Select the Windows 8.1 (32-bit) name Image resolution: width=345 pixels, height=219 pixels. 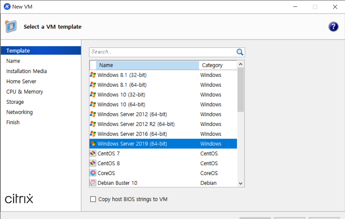[x=122, y=75]
